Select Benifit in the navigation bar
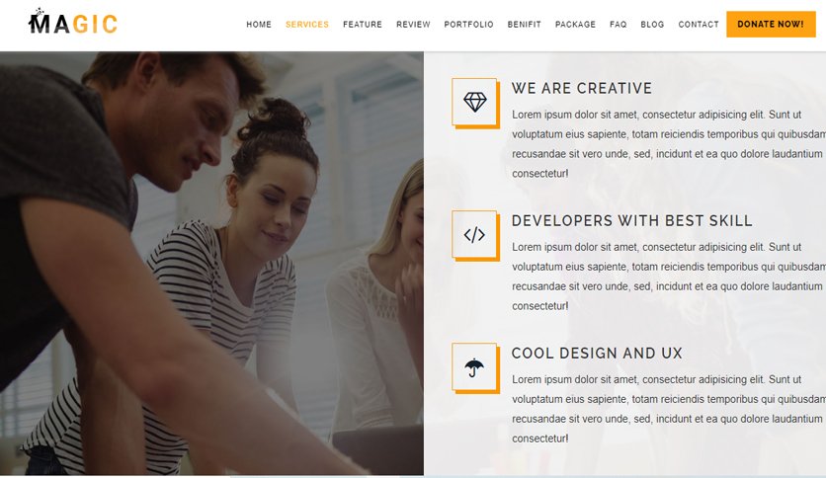This screenshot has width=826, height=478. click(524, 25)
